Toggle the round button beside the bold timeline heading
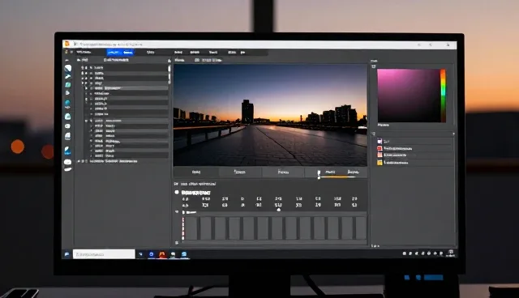The width and height of the screenshot is (519, 298). pos(177,192)
